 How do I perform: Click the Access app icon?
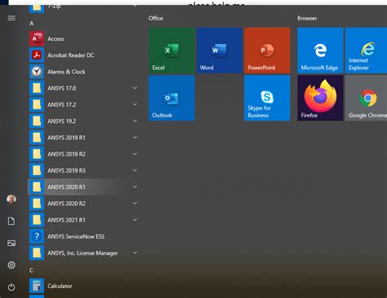pos(37,38)
